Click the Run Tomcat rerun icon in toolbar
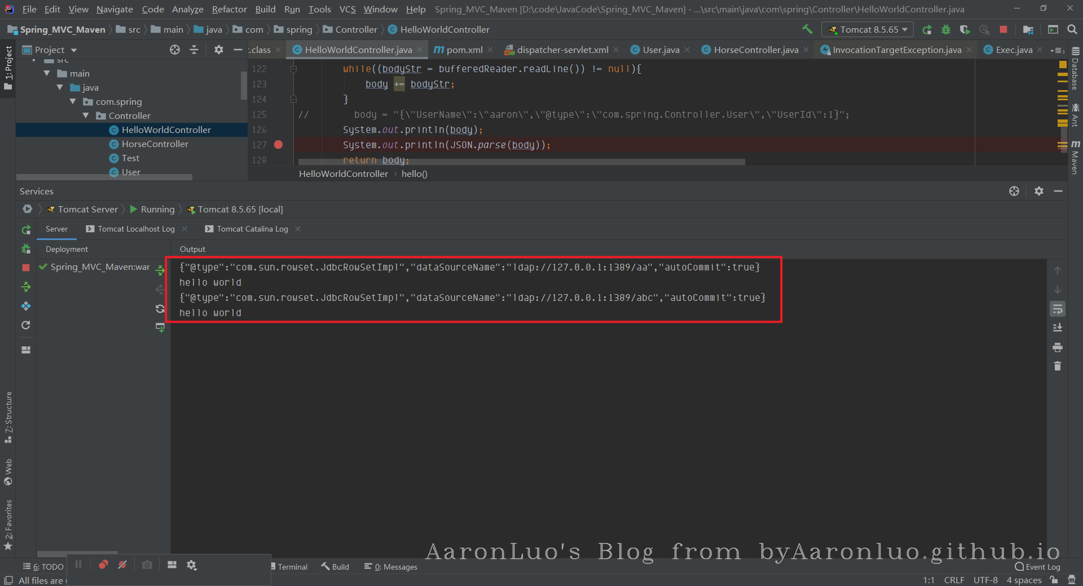Viewport: 1083px width, 586px height. (927, 29)
